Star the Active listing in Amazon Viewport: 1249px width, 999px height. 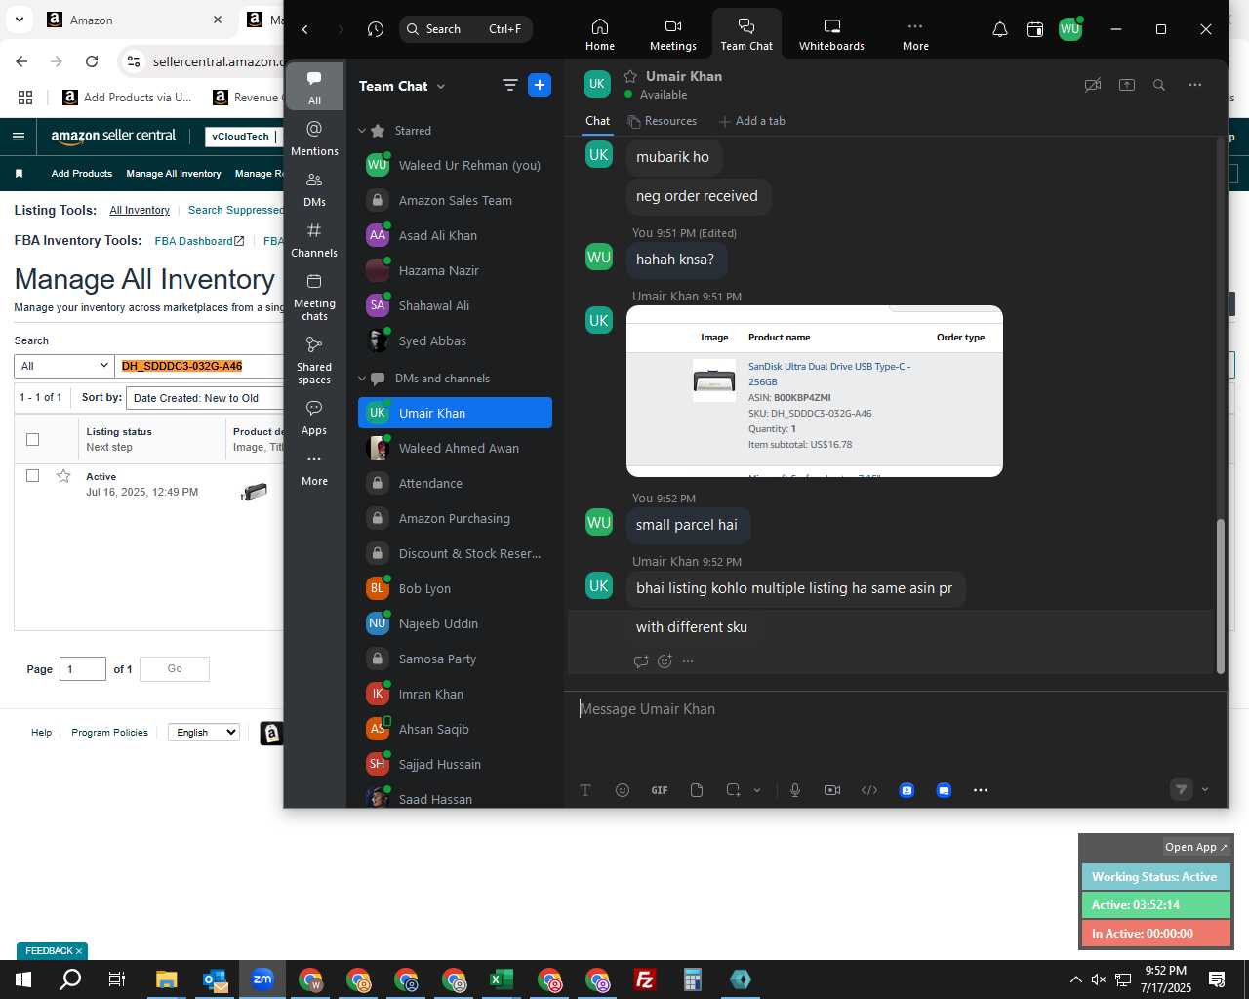(63, 476)
